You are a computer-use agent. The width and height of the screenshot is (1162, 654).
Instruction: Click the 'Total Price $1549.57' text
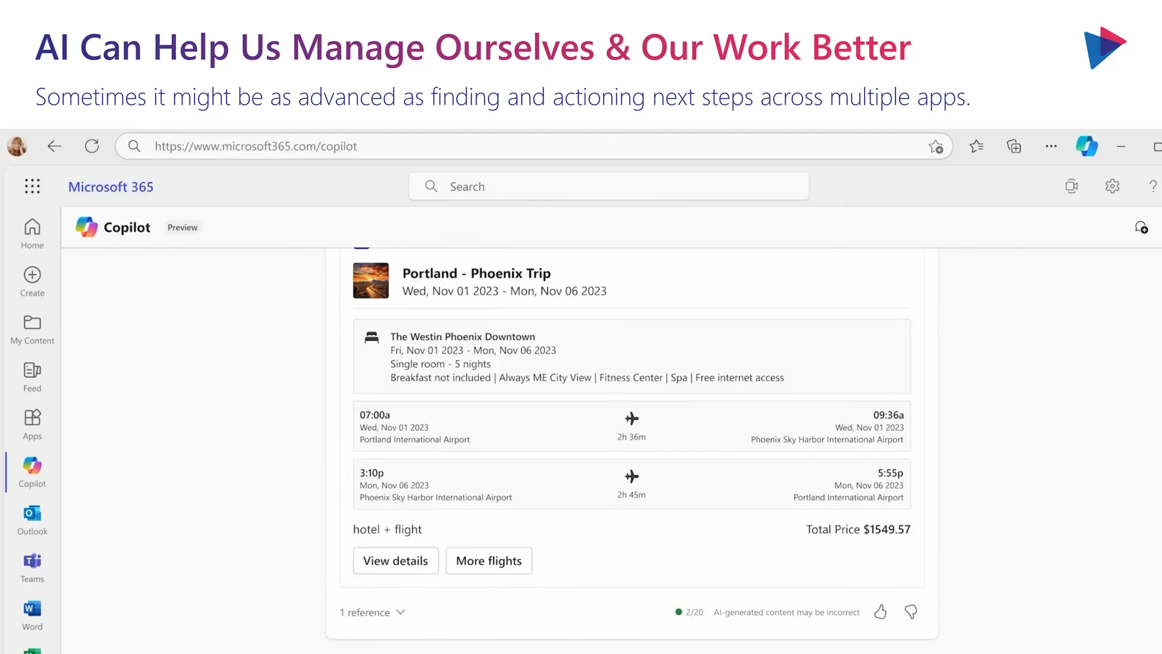[858, 529]
